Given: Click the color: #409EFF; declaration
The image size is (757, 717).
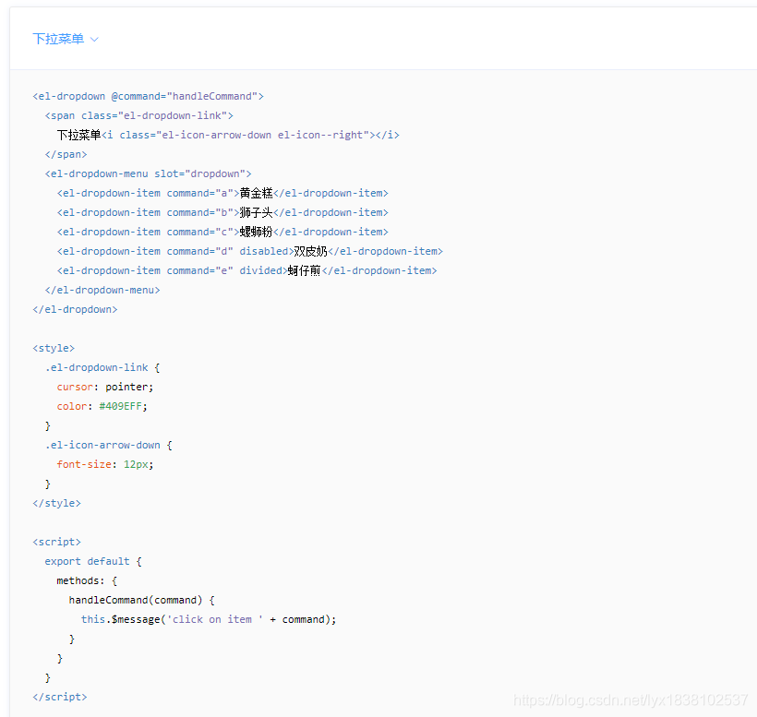Looking at the screenshot, I should 102,406.
